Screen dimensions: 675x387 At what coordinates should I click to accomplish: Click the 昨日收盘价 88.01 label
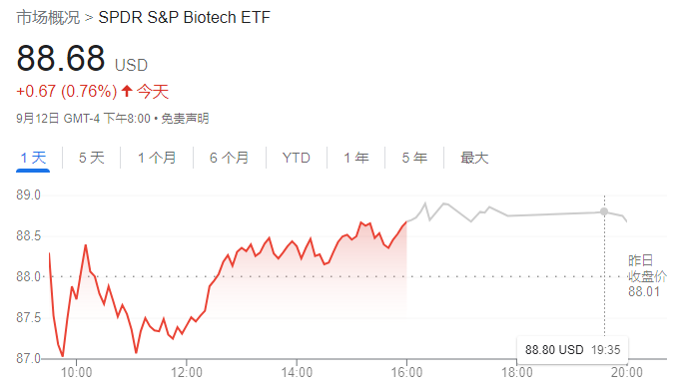[x=647, y=276]
